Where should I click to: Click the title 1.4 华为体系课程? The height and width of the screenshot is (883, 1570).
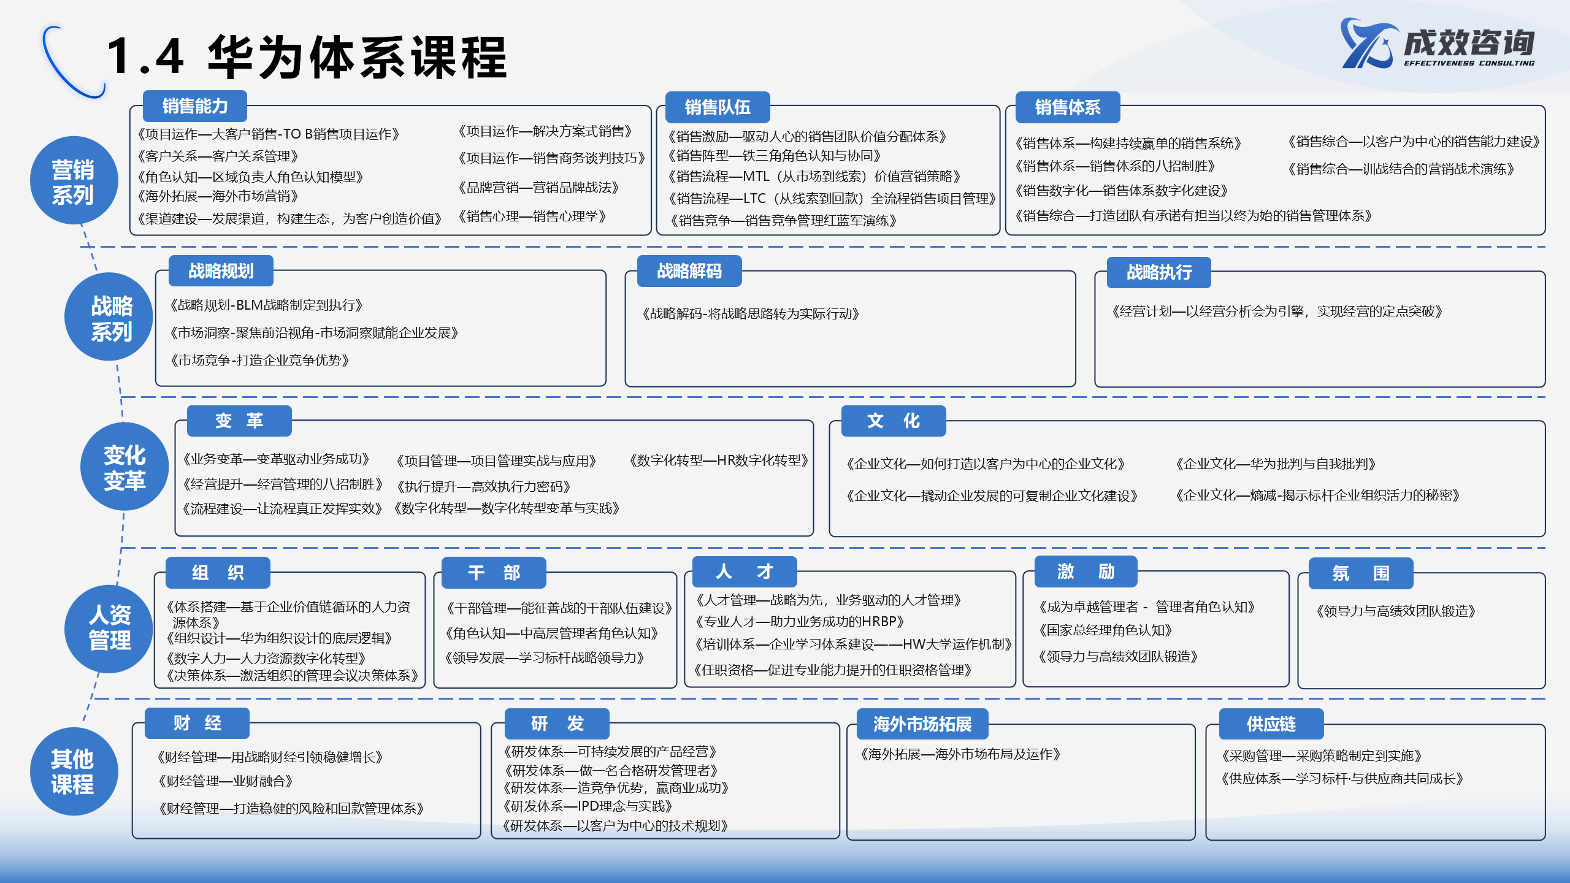tap(307, 56)
